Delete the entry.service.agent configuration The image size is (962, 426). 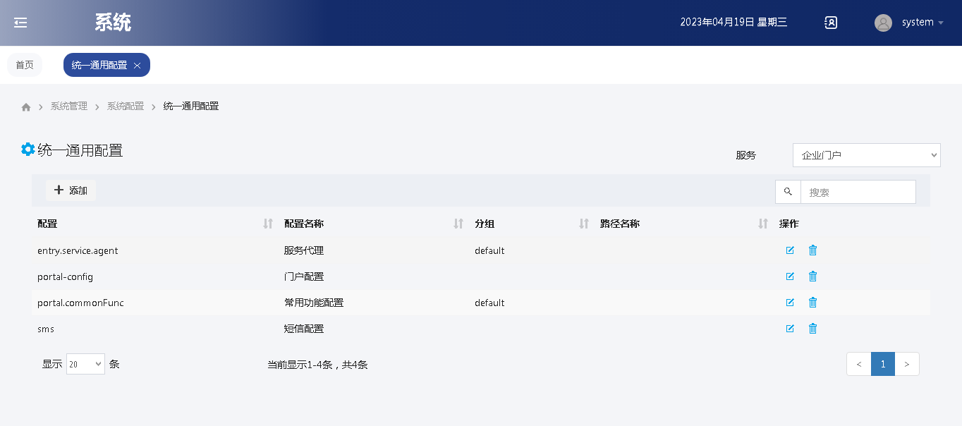coord(812,250)
